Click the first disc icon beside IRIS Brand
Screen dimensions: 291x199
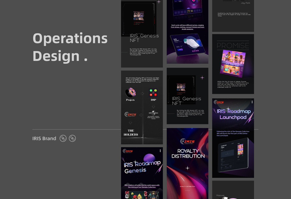coord(63,138)
